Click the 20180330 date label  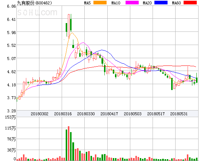coord(86,114)
